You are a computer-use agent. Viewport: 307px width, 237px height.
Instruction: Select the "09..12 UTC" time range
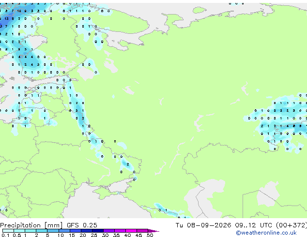point(253,225)
